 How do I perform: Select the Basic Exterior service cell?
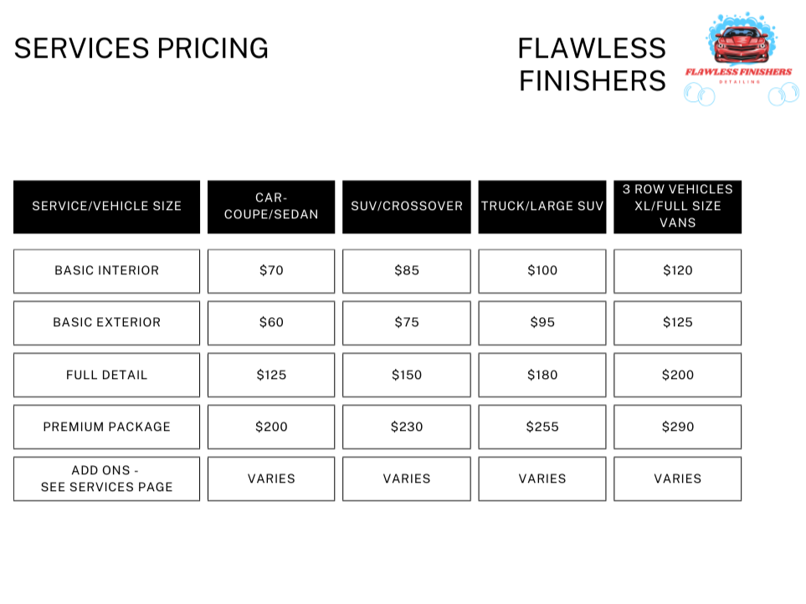[x=107, y=323]
